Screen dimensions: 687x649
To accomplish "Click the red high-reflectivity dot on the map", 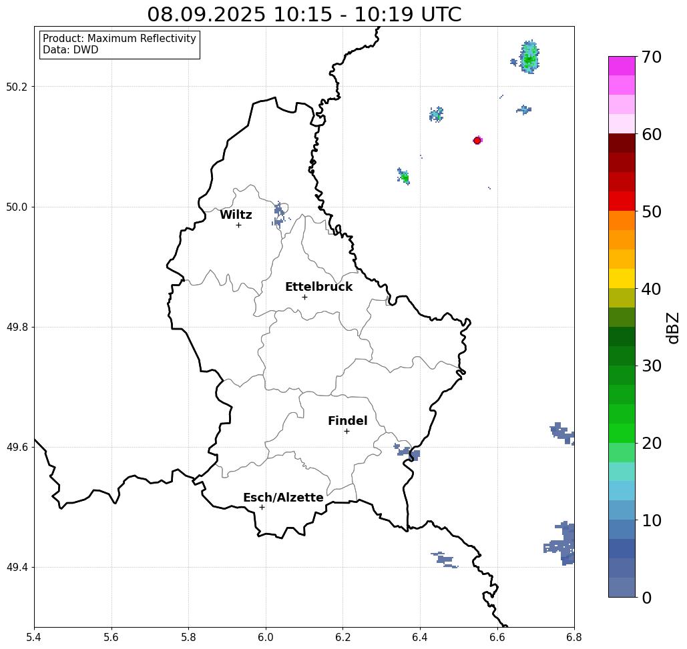I will tap(477, 141).
